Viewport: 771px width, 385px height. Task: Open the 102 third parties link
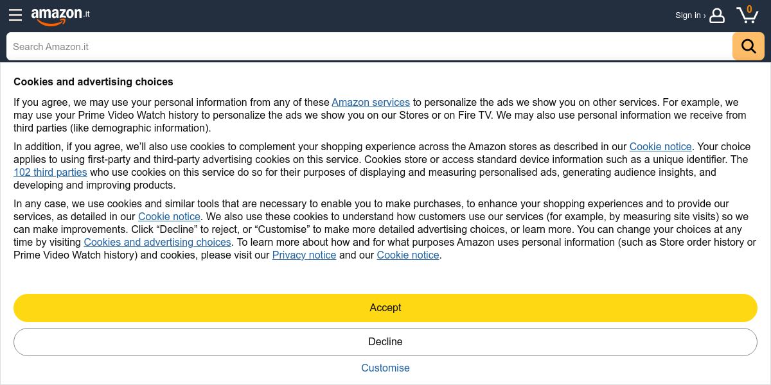point(50,173)
